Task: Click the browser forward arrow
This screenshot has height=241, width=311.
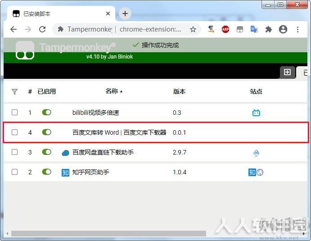Action: pyautogui.click(x=28, y=29)
